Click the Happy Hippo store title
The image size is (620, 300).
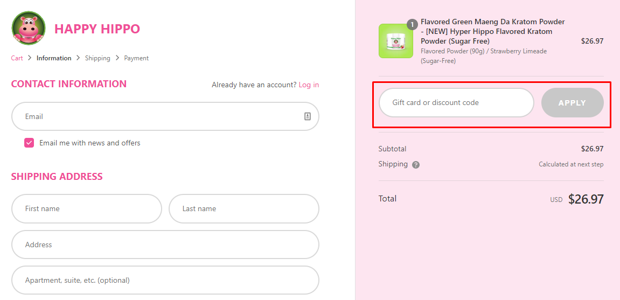97,29
